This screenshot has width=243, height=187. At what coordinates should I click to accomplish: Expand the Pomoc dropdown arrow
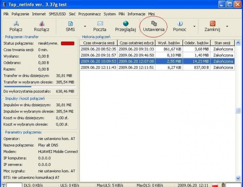click(194, 26)
